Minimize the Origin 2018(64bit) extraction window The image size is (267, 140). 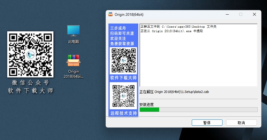(x=227, y=14)
